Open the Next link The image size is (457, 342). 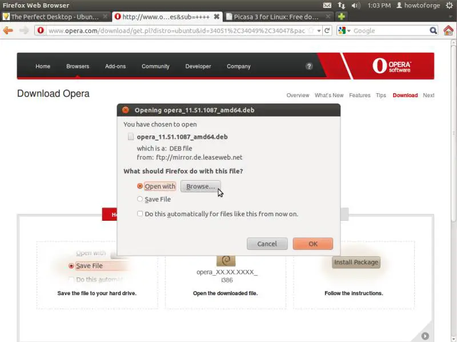point(428,95)
